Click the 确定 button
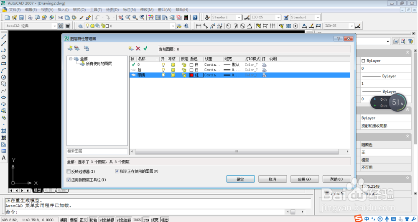Screen dimensions: 418x222 (240, 179)
